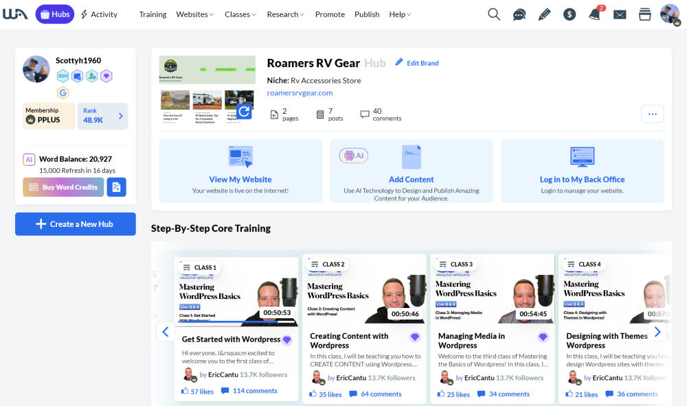
Task: Go to Training in the top menu
Action: coord(153,14)
